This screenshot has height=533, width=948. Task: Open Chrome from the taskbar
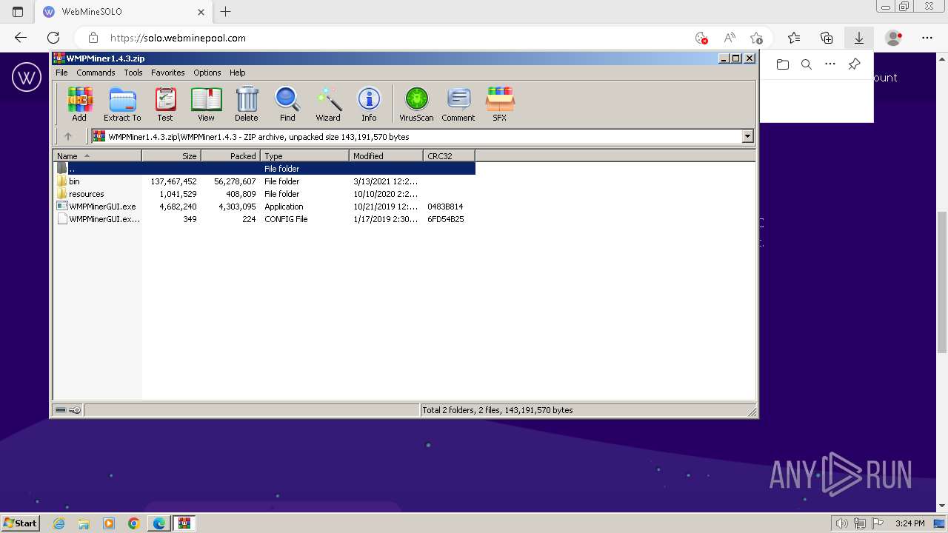[x=133, y=523]
